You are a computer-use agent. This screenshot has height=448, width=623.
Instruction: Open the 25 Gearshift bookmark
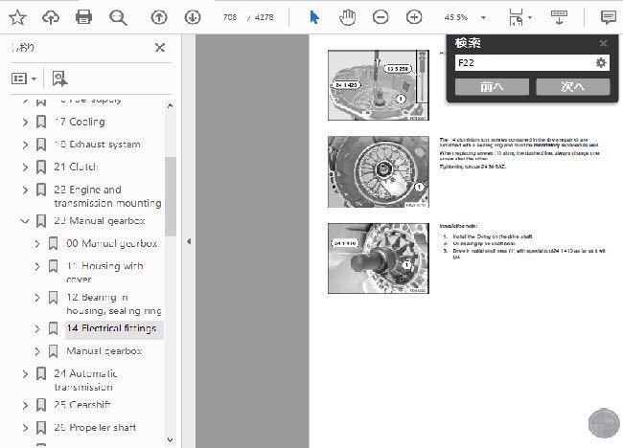coord(82,405)
